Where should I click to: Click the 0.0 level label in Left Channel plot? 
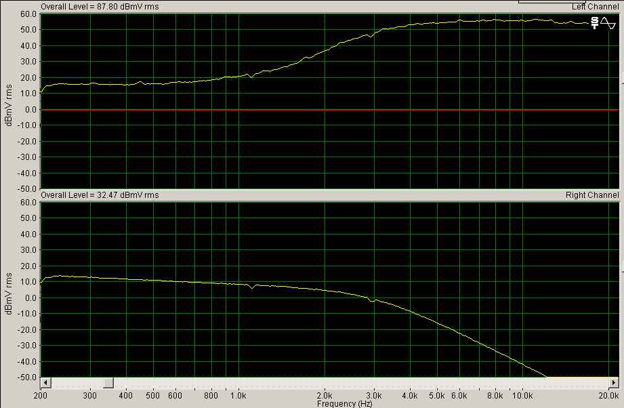pos(31,110)
